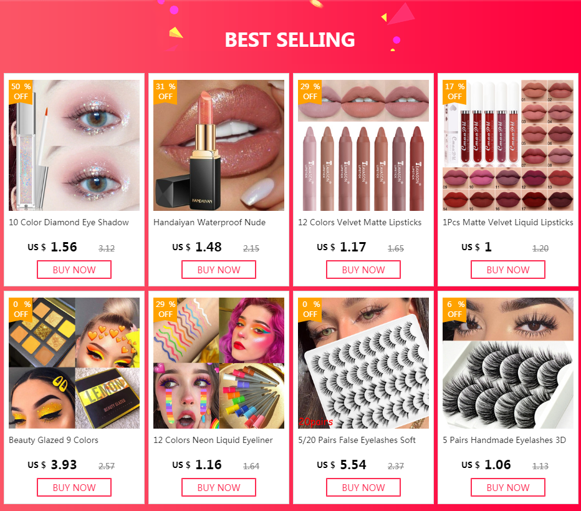Buy the 12 Colors Velvet Matte Lipsticks
581x511 pixels.
(363, 270)
